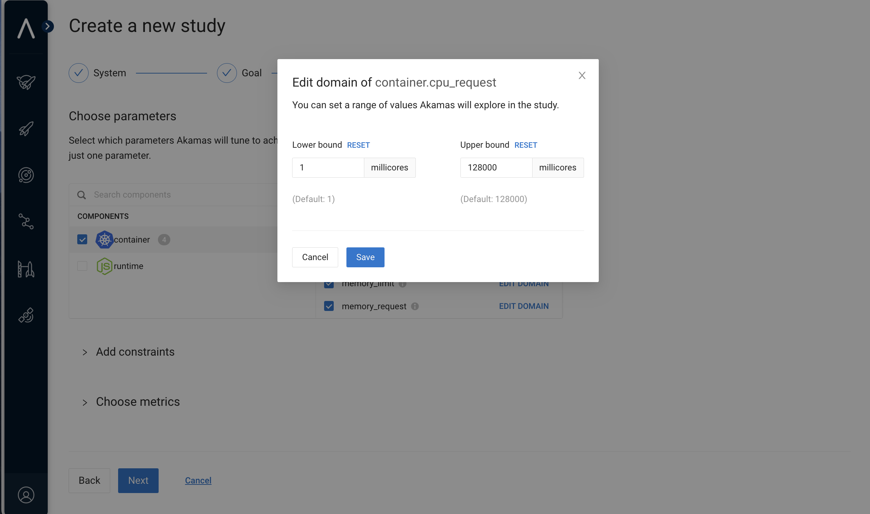
Task: Uncheck the memory_request parameter checkbox
Action: click(x=329, y=306)
